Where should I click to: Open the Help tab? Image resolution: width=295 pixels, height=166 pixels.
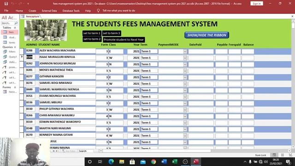[88, 11]
